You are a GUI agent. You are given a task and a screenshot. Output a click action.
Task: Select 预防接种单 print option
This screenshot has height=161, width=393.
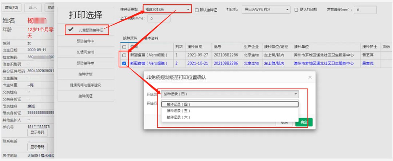pyautogui.click(x=86, y=63)
